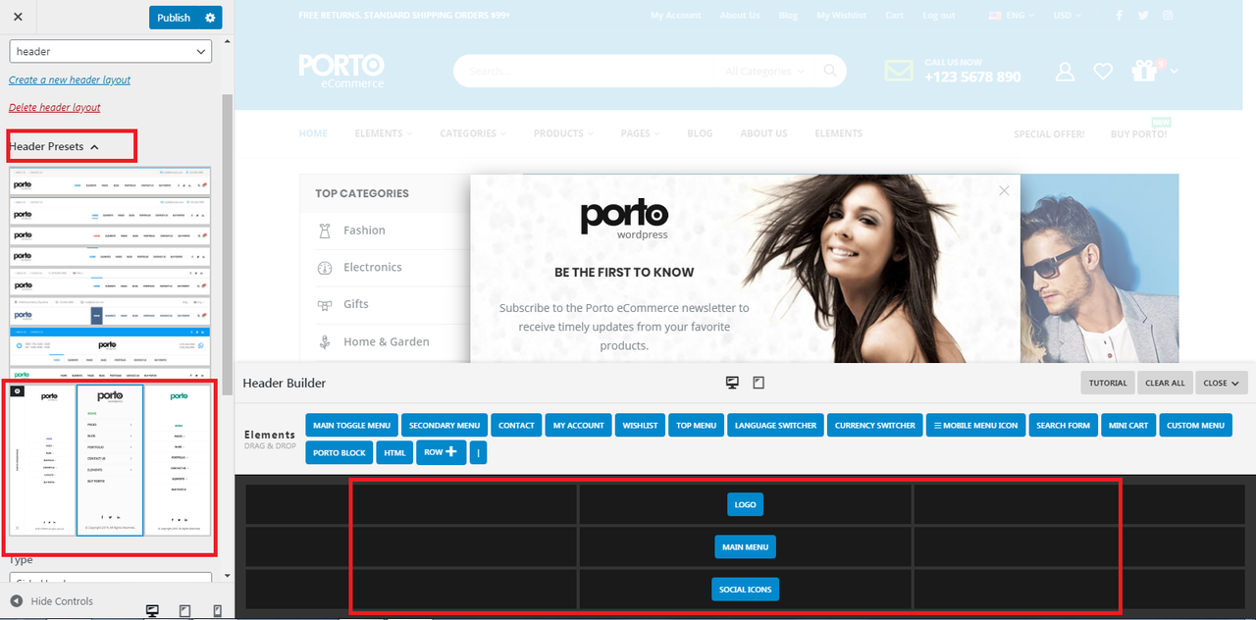Open the Products menu item
Image resolution: width=1256 pixels, height=620 pixels.
(563, 133)
